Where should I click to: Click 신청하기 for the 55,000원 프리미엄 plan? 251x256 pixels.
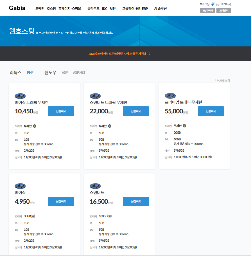211,111
